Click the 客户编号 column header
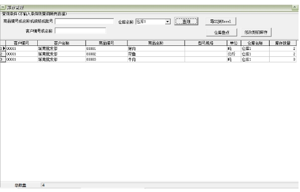Screen dimensions: 300x192 21,43
